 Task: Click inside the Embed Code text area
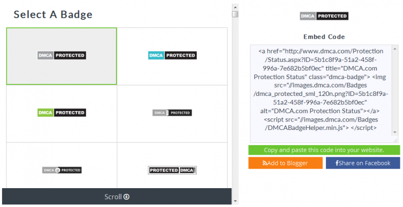pos(324,94)
